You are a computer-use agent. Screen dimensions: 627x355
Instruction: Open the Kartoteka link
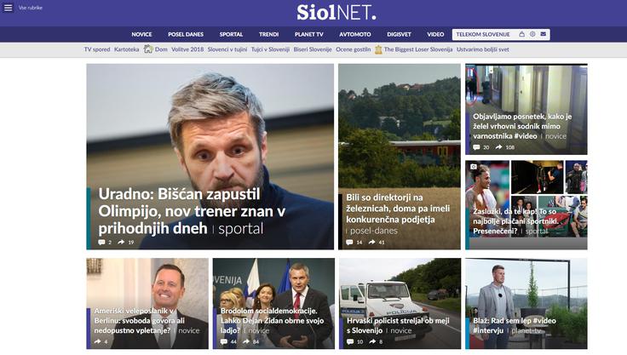coord(127,49)
